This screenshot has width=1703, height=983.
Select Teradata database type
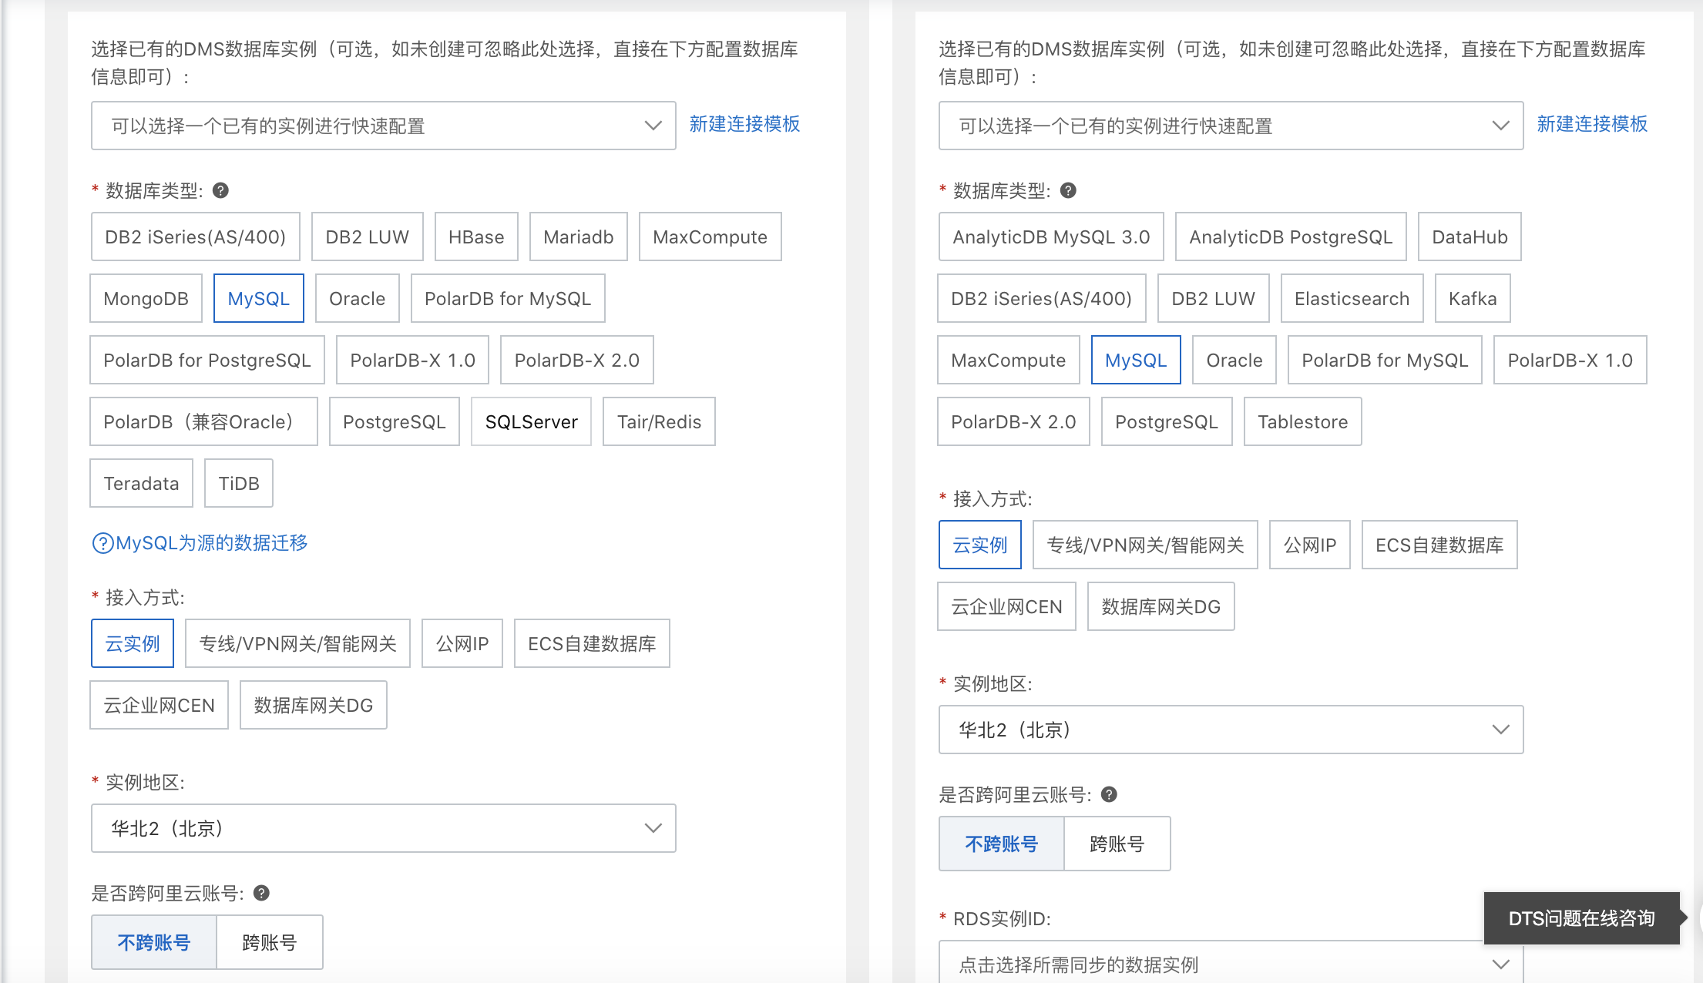[142, 483]
